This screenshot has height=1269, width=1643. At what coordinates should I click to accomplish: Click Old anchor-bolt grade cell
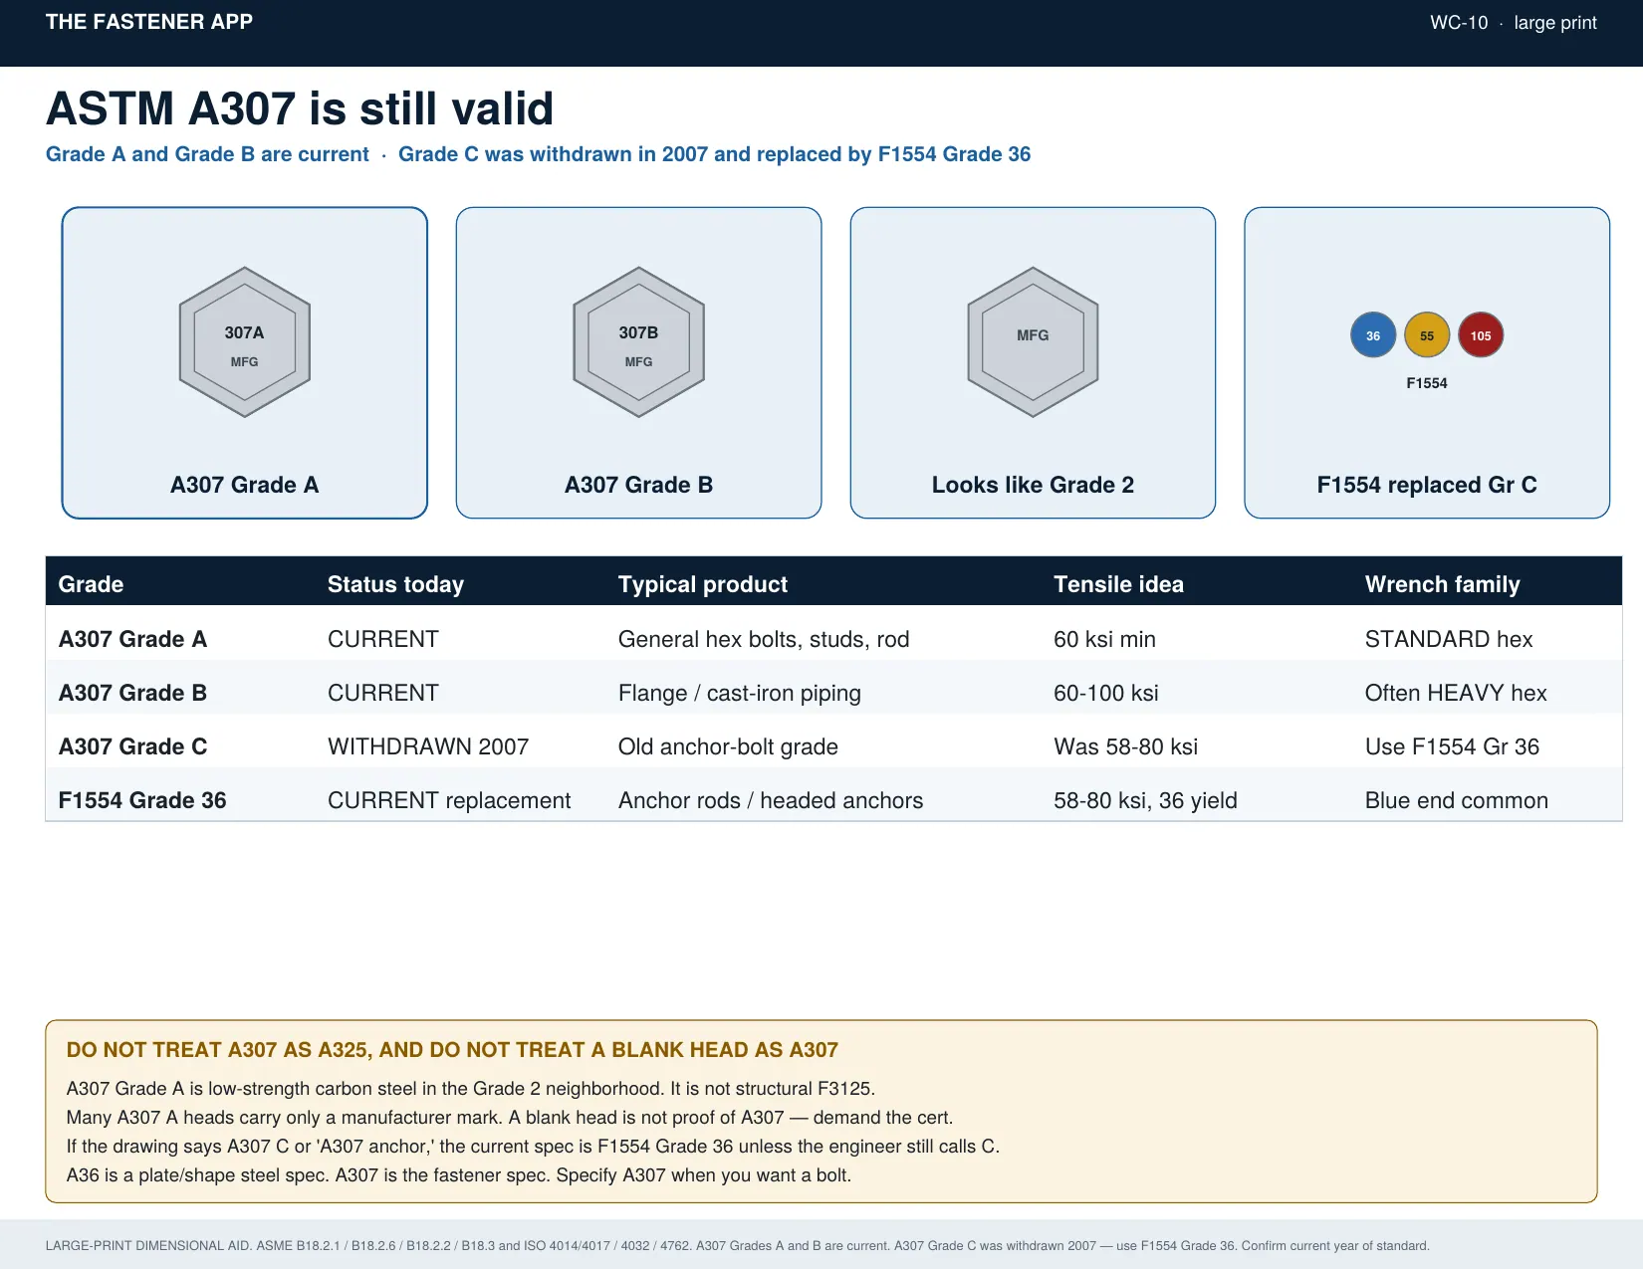pos(728,746)
